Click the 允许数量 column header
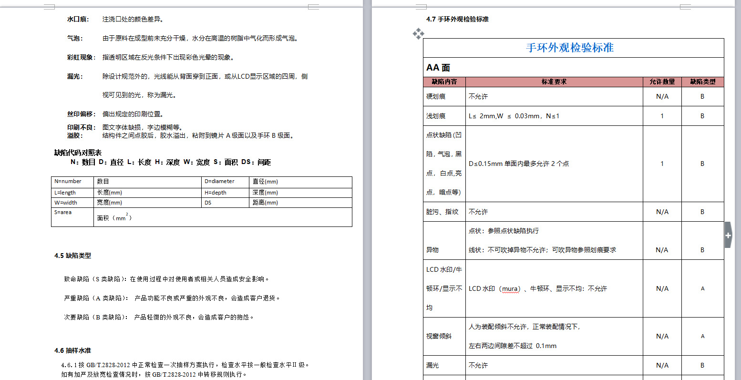Viewport: 741px width, 380px height. (x=662, y=82)
